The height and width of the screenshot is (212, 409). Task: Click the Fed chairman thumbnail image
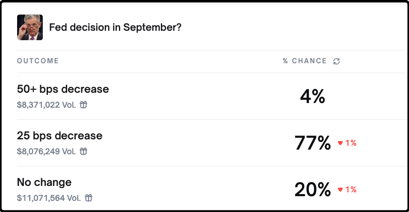click(30, 27)
